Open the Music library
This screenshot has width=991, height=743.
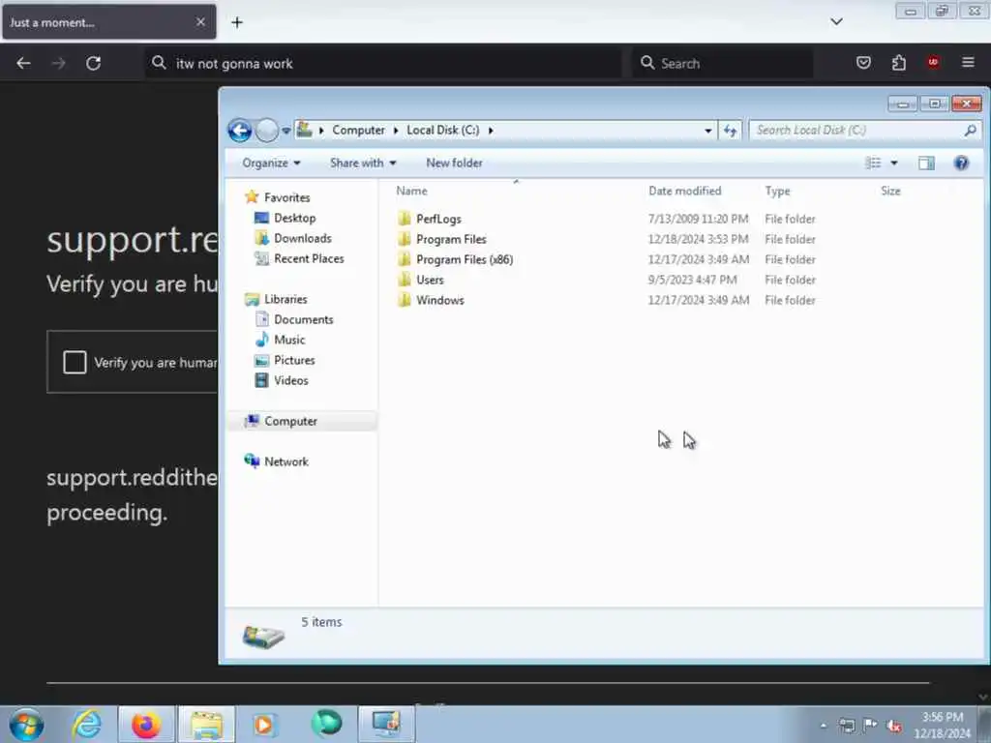[289, 340]
